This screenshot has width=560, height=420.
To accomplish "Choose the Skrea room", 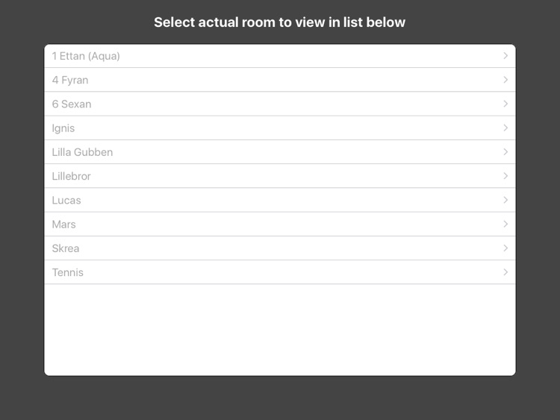I will (x=66, y=248).
